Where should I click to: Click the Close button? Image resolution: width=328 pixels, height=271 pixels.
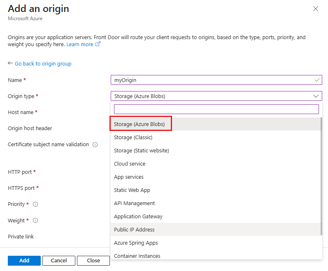tap(93, 261)
